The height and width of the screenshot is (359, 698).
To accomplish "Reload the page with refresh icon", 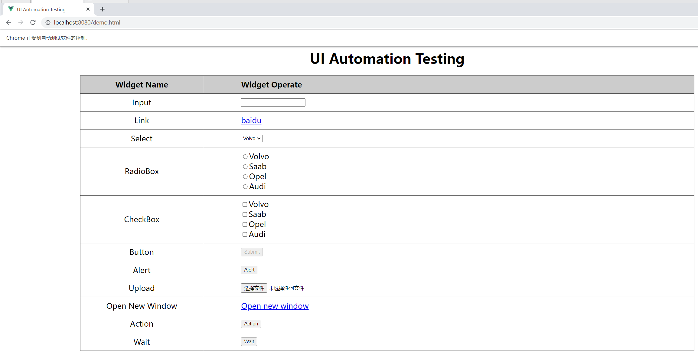I will pyautogui.click(x=33, y=22).
